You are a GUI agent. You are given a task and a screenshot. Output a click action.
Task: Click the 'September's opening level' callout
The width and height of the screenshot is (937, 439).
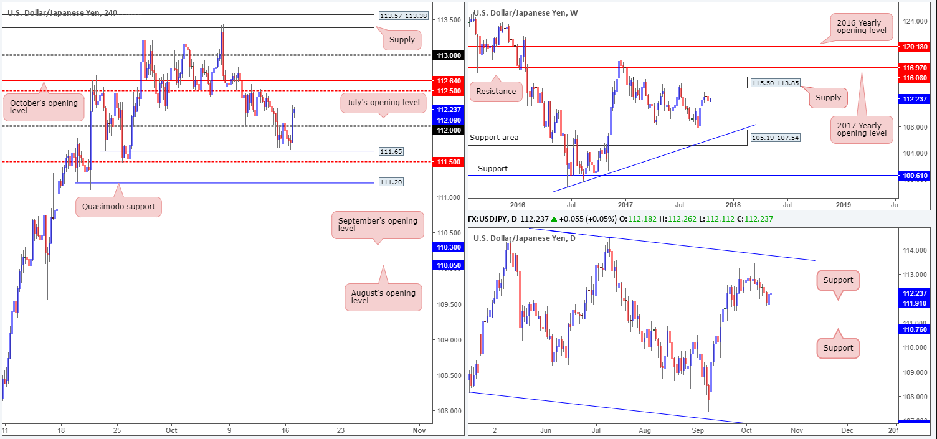point(378,224)
